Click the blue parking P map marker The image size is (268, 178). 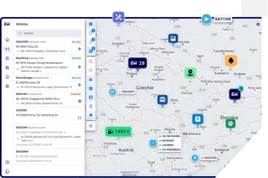[198, 119]
